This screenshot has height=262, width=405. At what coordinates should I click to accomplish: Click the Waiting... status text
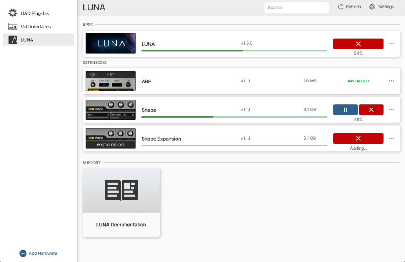tap(358, 148)
